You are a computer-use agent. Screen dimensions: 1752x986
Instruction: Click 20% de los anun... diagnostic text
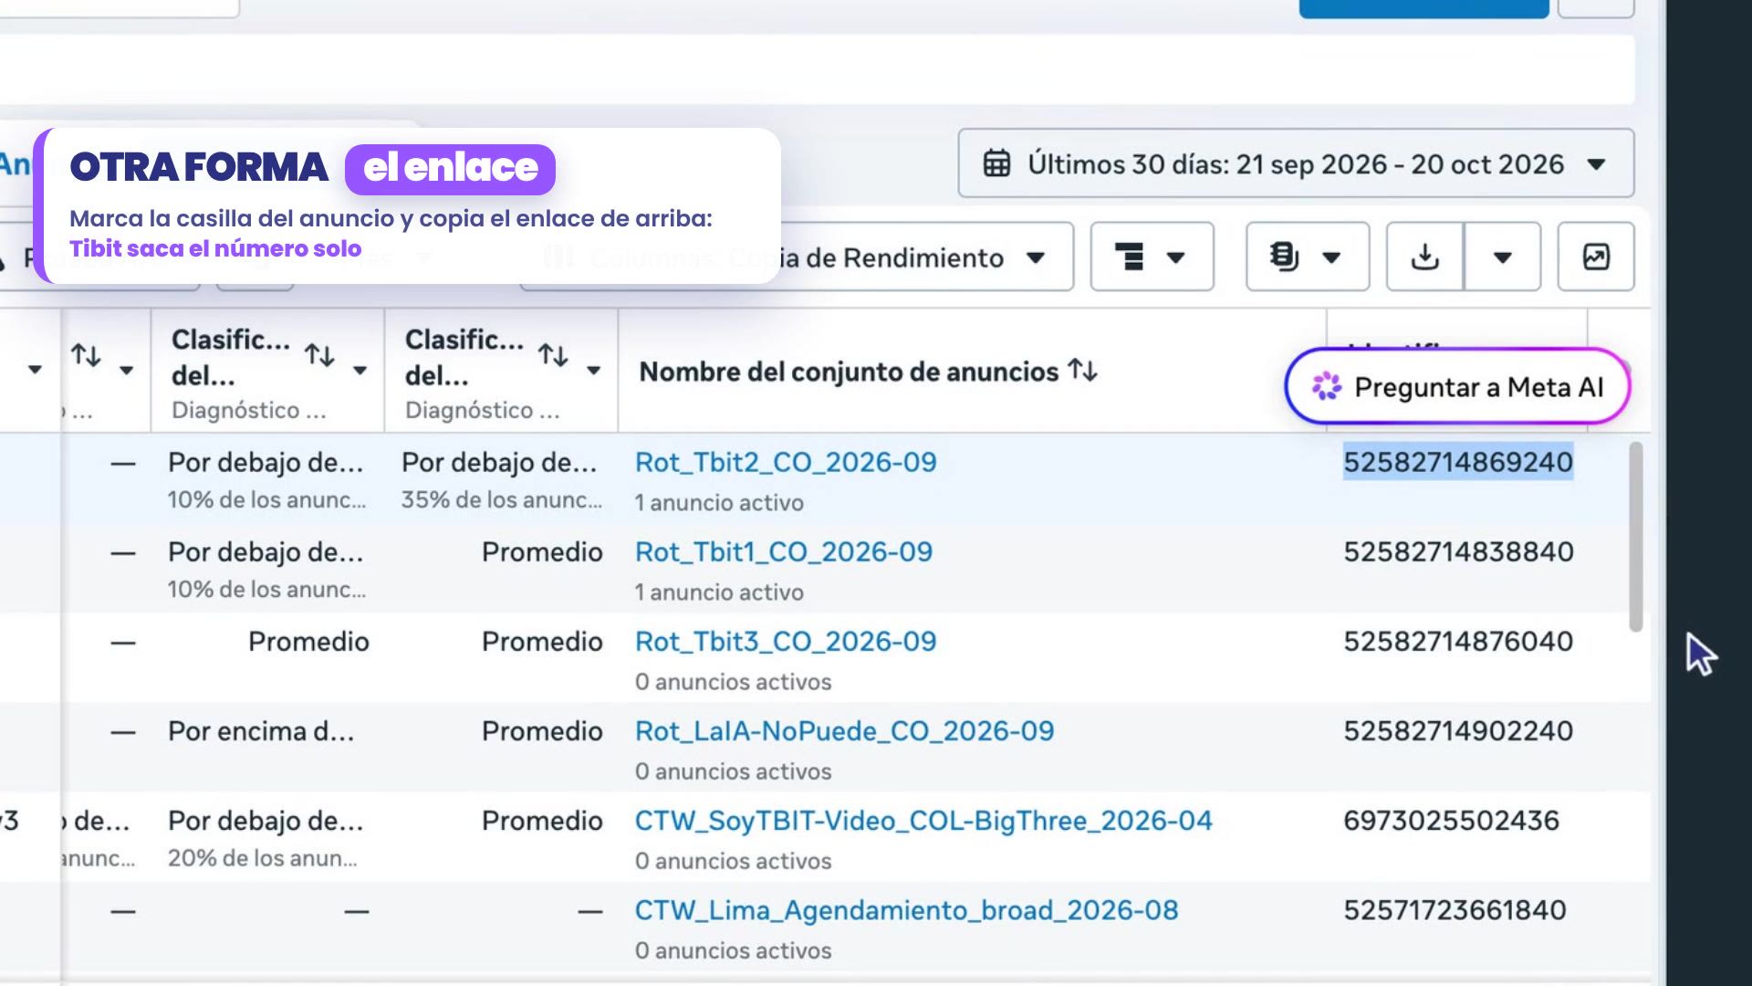point(263,857)
